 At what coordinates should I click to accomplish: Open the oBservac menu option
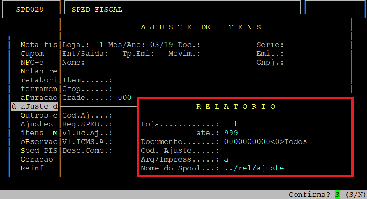pos(38,142)
